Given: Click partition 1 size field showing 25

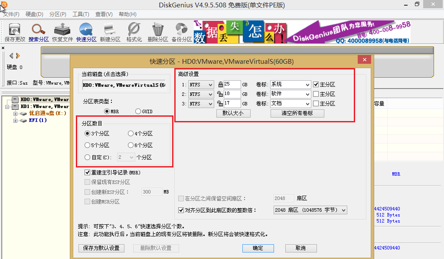Looking at the screenshot, I should coord(232,85).
